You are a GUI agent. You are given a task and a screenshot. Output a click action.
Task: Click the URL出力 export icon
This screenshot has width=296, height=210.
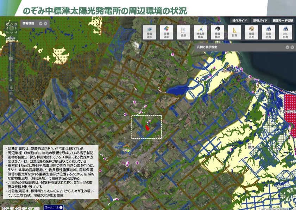click(x=285, y=32)
